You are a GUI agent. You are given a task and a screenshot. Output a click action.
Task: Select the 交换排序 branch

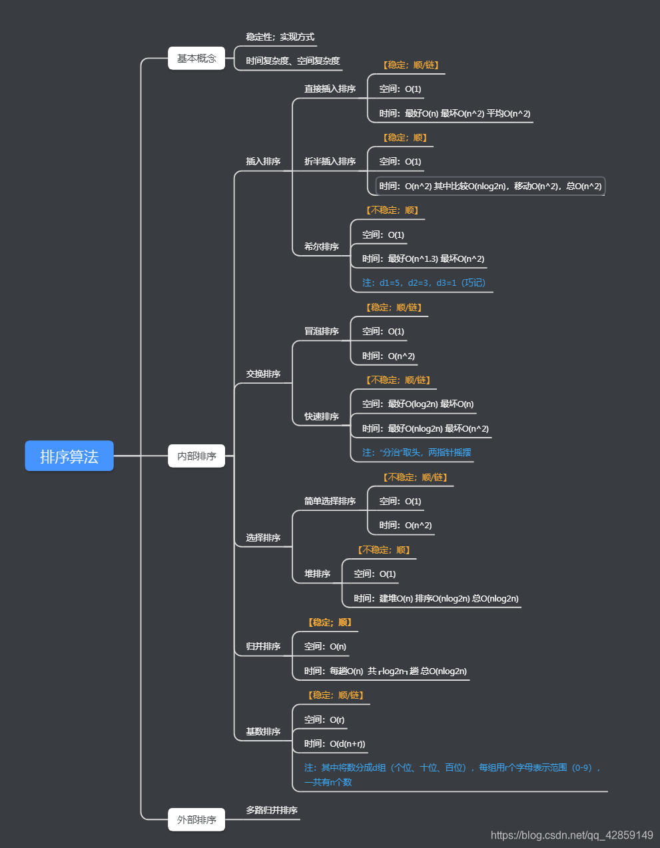263,374
